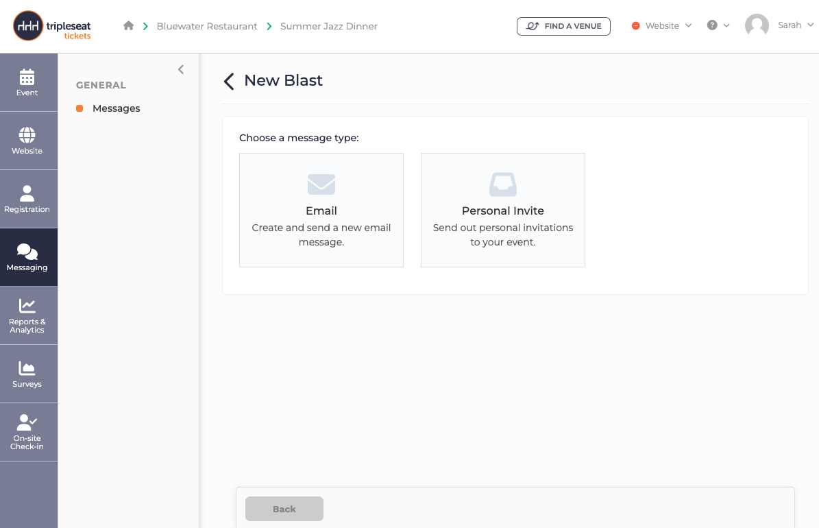
Task: Go to the Website globe section
Action: 29,141
